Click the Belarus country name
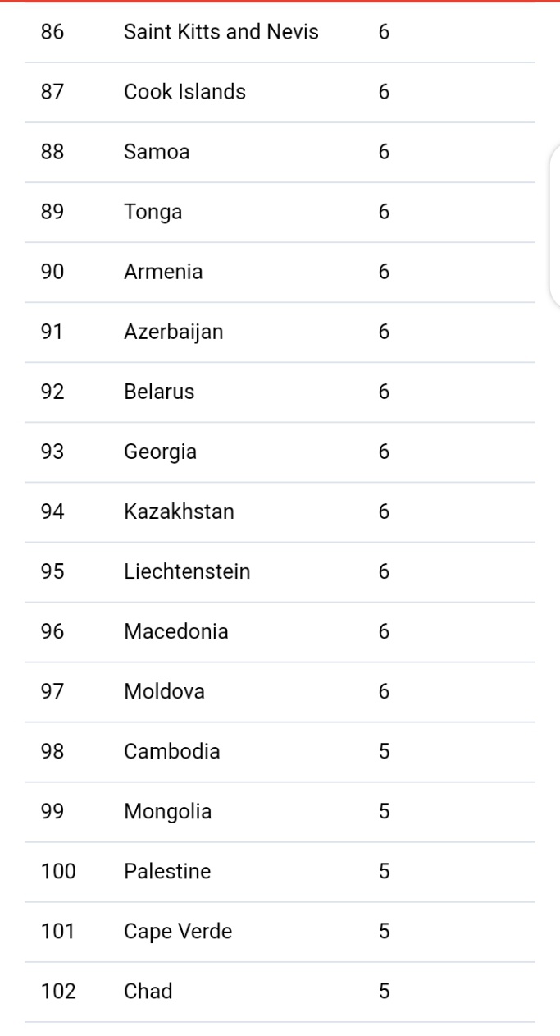The image size is (560, 1036). [x=159, y=392]
